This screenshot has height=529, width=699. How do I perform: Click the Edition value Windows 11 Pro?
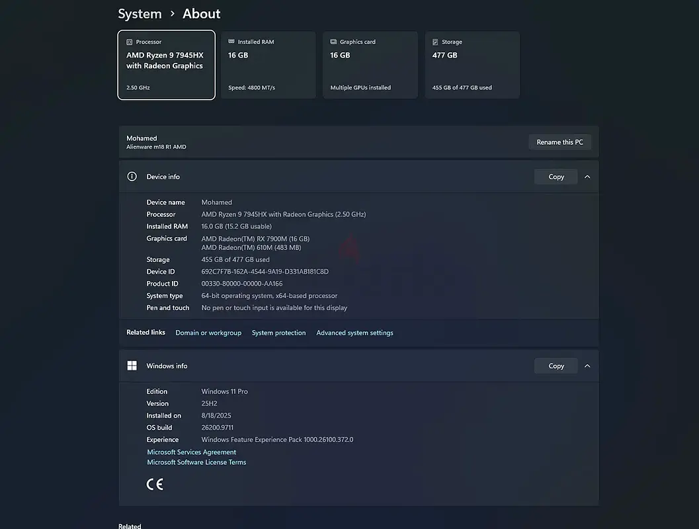[224, 391]
